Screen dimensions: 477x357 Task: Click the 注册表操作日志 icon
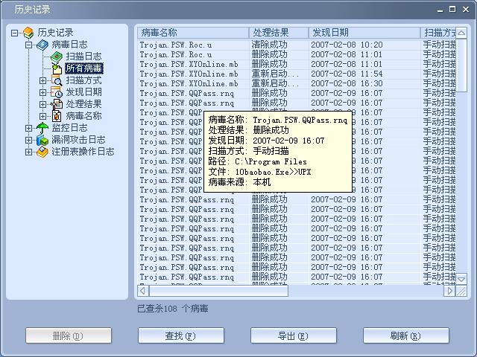point(42,152)
